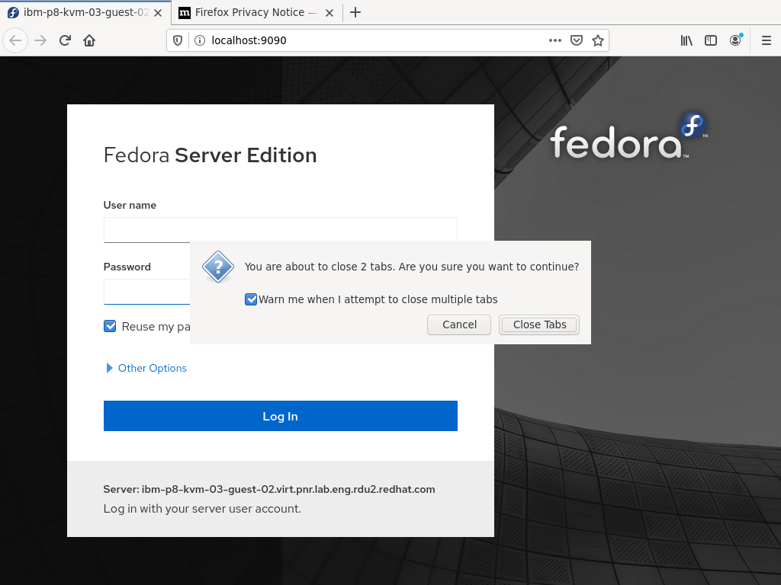
Task: Go forward using the forward arrow
Action: [41, 40]
